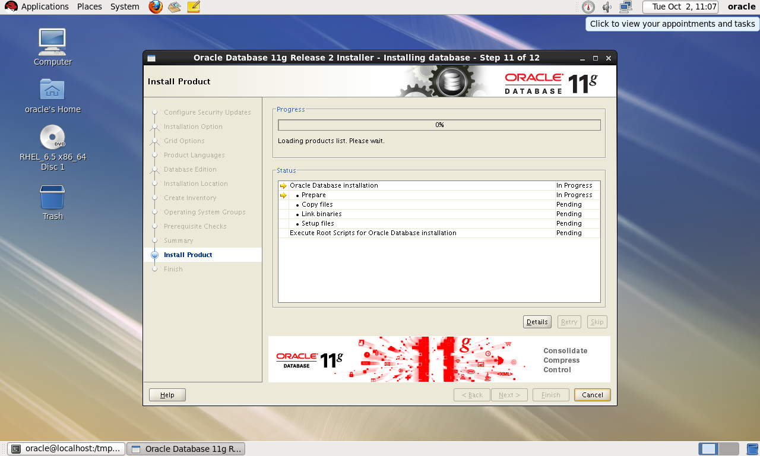Click the Next button

coord(509,395)
